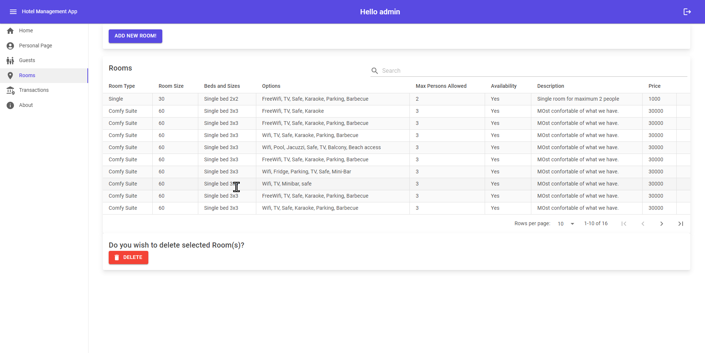Open the Rows per page dropdown
The height and width of the screenshot is (353, 705).
(x=565, y=223)
